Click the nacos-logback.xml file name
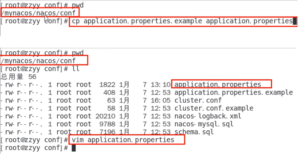This screenshot has height=154, width=299. [208, 116]
